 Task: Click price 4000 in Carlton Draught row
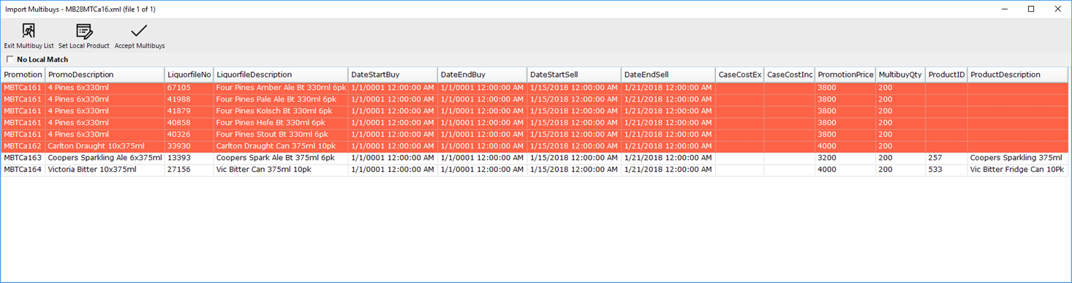tap(845, 146)
